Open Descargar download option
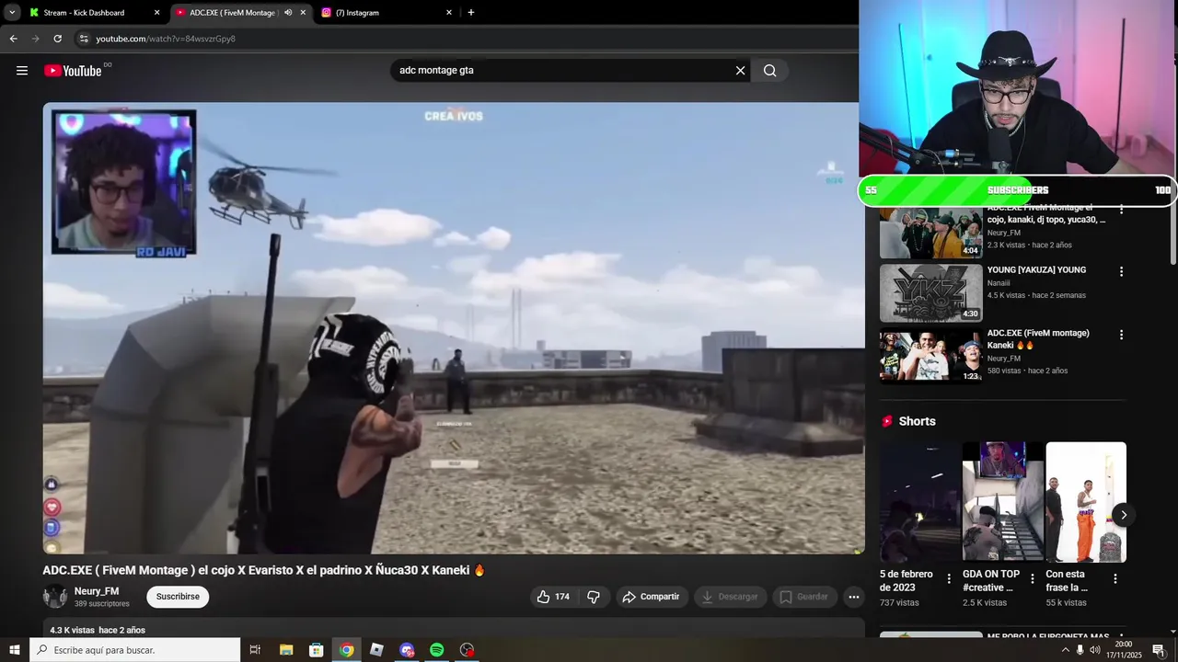1178x662 pixels. pos(730,597)
